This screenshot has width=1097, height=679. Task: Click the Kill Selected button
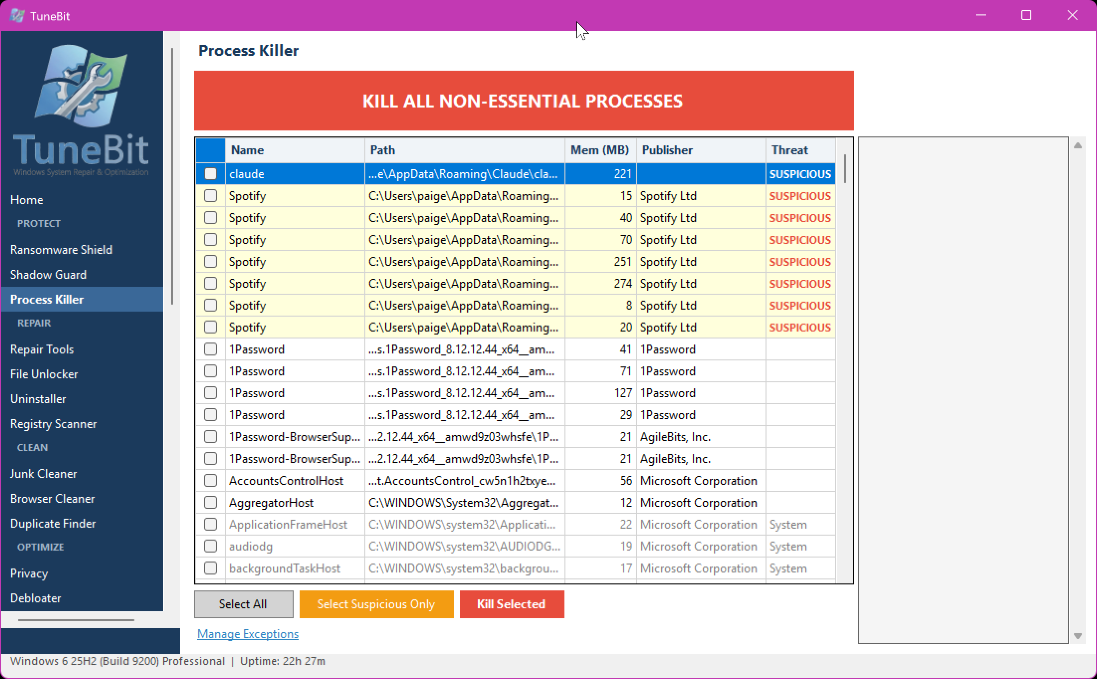(512, 604)
